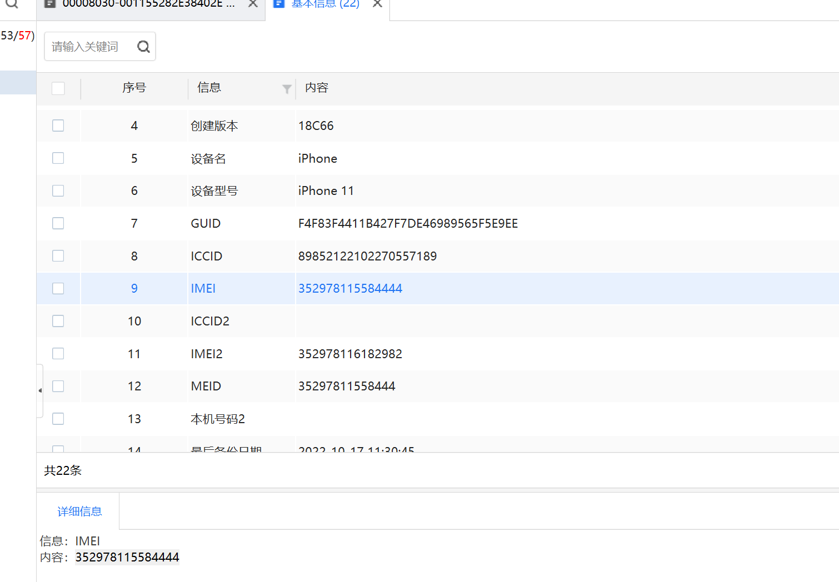Click the ICCID label in row 8
Viewport: 839px width, 582px height.
[x=207, y=256]
